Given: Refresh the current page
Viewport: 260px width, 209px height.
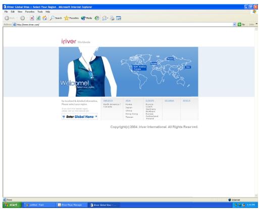Looking at the screenshot, I should click(x=38, y=18).
